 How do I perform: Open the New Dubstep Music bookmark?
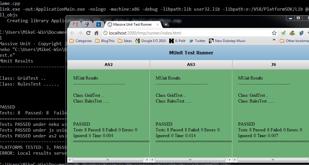(227, 41)
